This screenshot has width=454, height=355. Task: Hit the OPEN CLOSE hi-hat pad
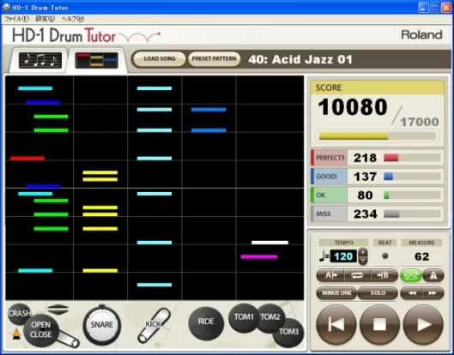[x=41, y=330]
